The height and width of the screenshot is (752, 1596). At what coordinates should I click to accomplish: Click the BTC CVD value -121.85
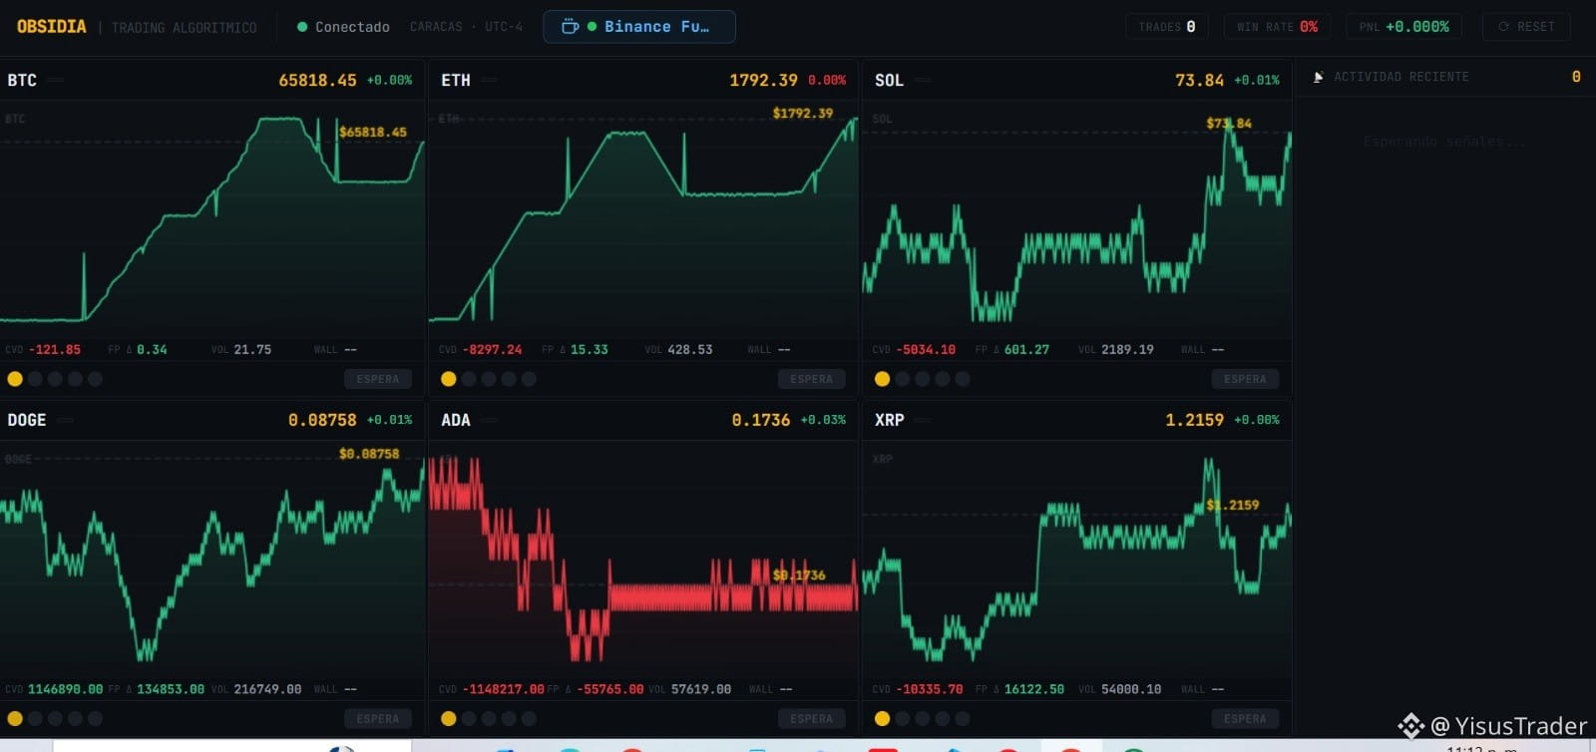55,350
